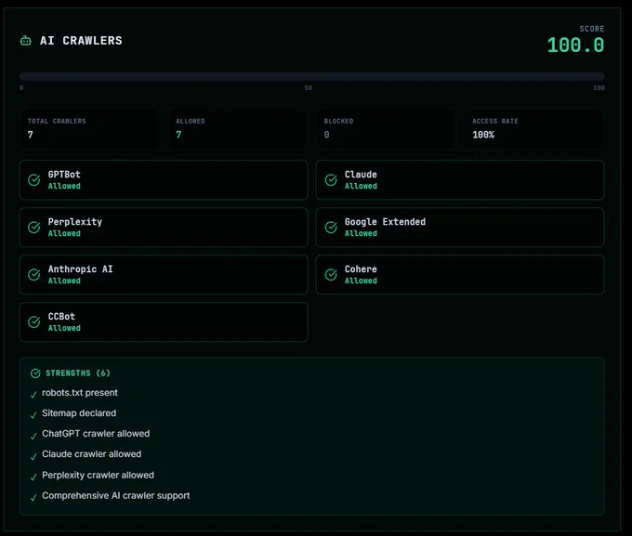Click the Blocked count value 0

[326, 135]
